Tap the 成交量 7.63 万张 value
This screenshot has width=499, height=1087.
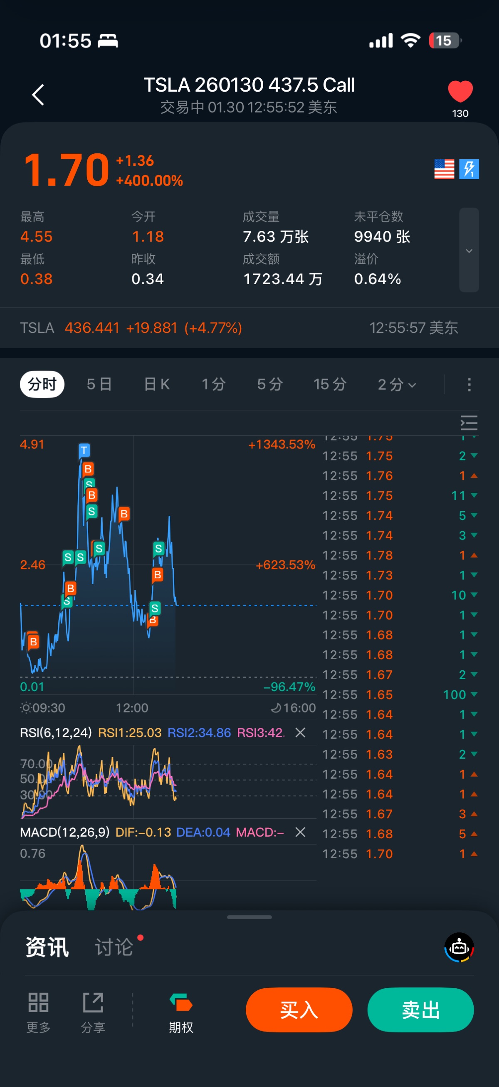tap(276, 237)
